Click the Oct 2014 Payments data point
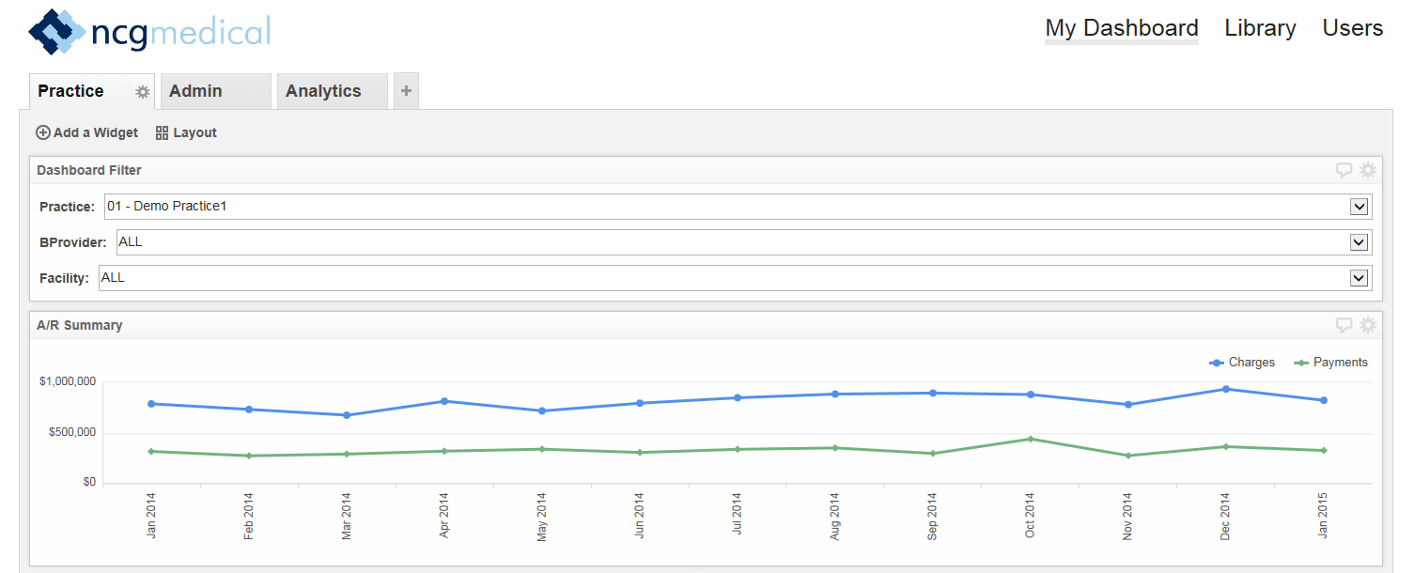Viewport: 1414px width, 573px height. 1031,439
